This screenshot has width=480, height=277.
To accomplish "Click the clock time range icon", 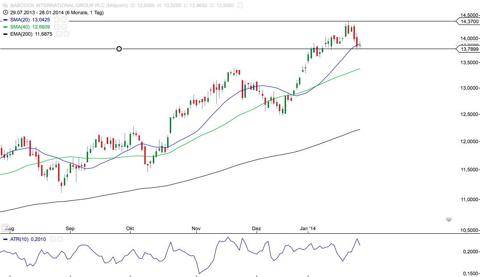I will coord(6,12).
